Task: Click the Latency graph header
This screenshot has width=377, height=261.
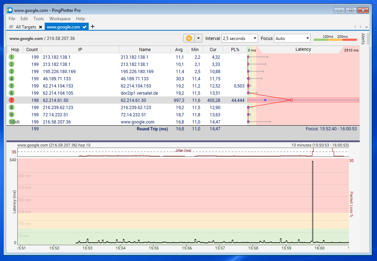Action: tap(303, 49)
